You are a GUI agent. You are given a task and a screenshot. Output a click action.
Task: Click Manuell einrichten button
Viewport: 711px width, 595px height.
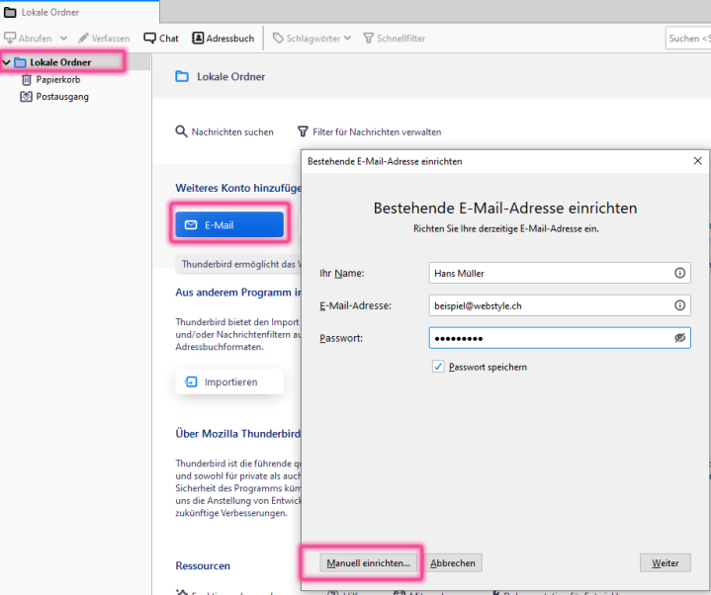point(362,562)
